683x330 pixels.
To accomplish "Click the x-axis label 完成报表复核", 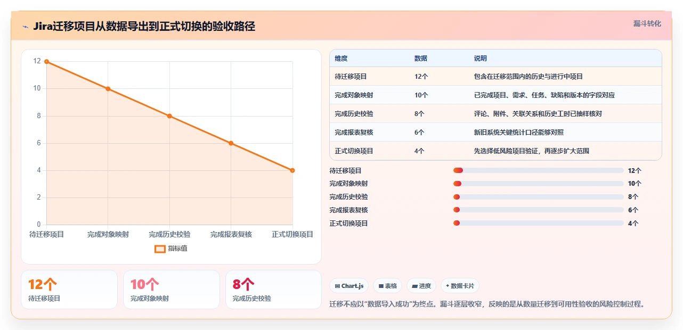I will pyautogui.click(x=231, y=235).
